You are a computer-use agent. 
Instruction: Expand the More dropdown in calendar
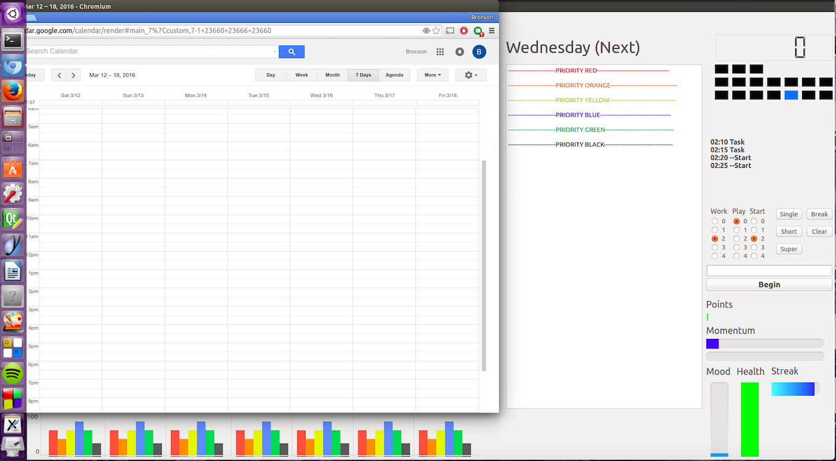(x=432, y=75)
